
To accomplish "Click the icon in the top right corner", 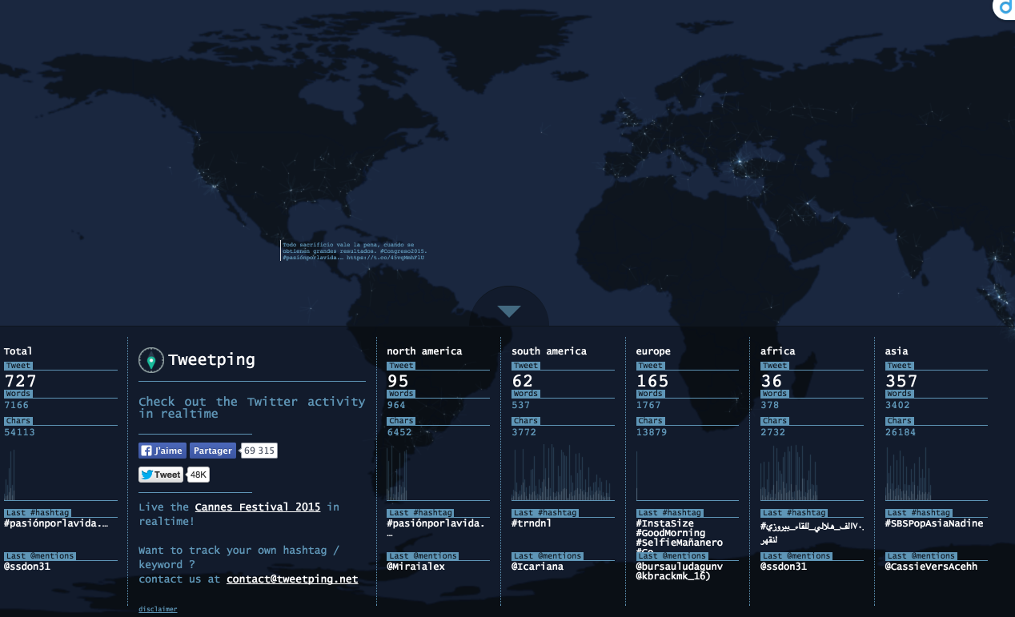I will [1005, 6].
